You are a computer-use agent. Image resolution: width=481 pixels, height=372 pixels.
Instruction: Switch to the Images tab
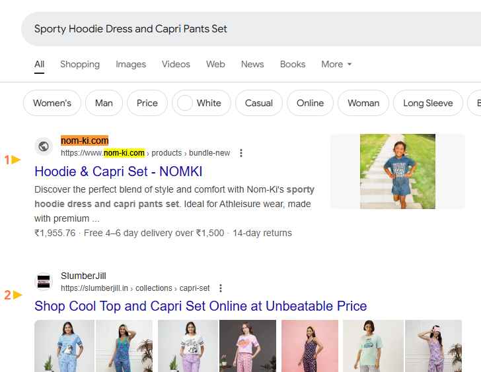pos(131,64)
